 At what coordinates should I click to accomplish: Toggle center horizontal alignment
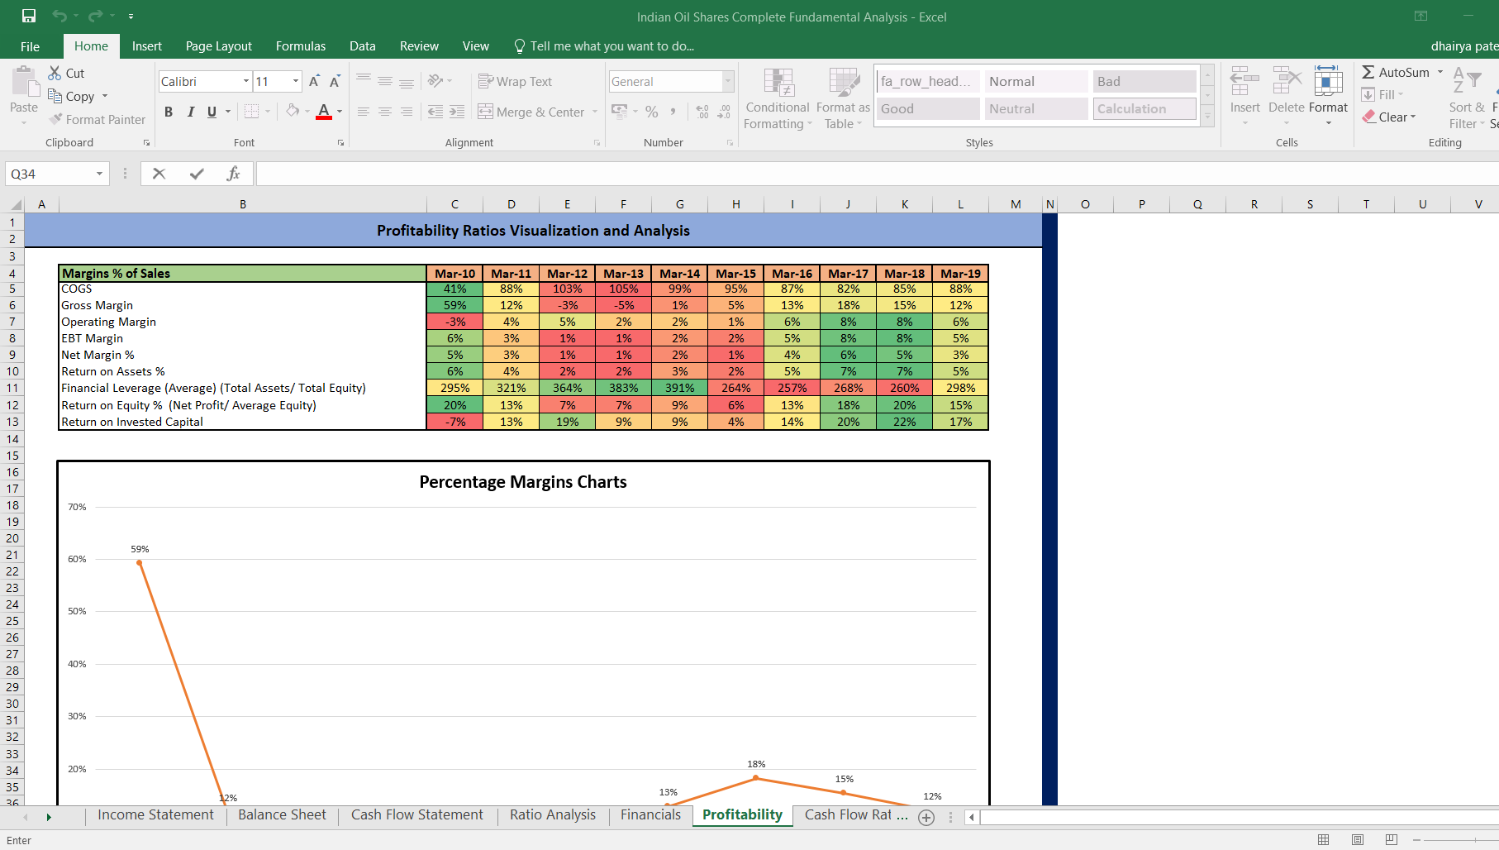point(385,111)
